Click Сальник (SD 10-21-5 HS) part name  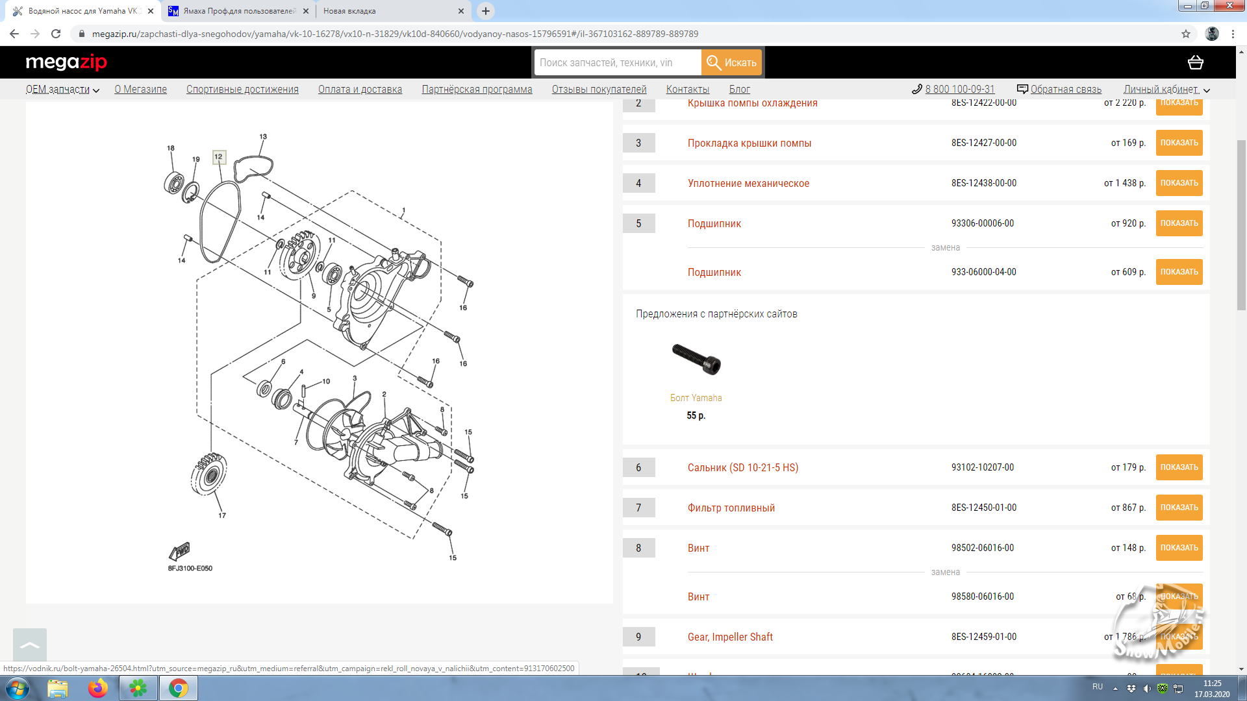point(743,468)
